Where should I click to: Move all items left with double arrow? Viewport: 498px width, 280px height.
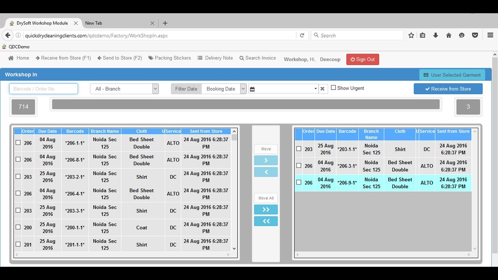(266, 221)
